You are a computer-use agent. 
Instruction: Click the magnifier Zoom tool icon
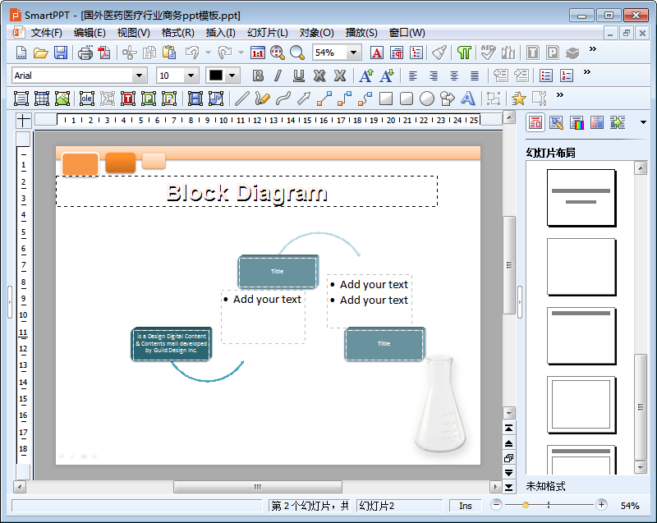296,53
